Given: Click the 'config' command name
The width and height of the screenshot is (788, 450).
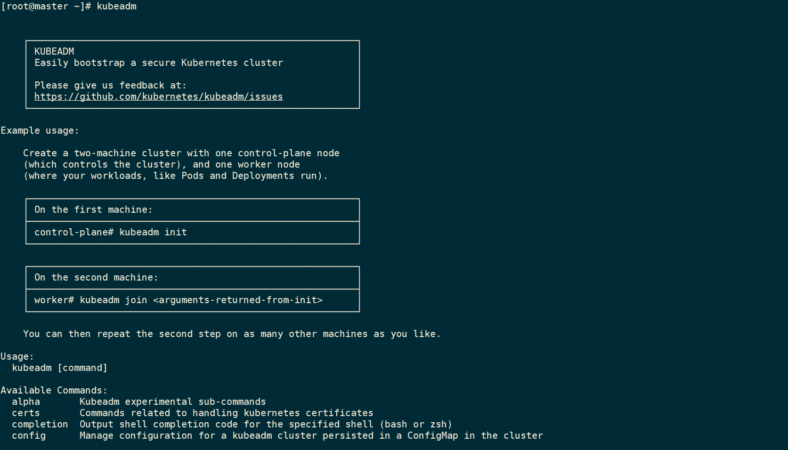Looking at the screenshot, I should click(x=29, y=435).
